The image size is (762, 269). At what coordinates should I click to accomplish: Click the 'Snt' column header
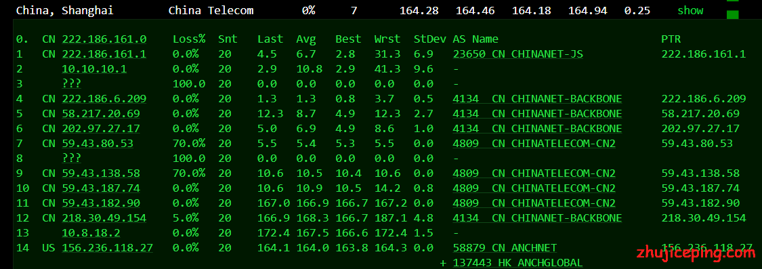tap(228, 39)
